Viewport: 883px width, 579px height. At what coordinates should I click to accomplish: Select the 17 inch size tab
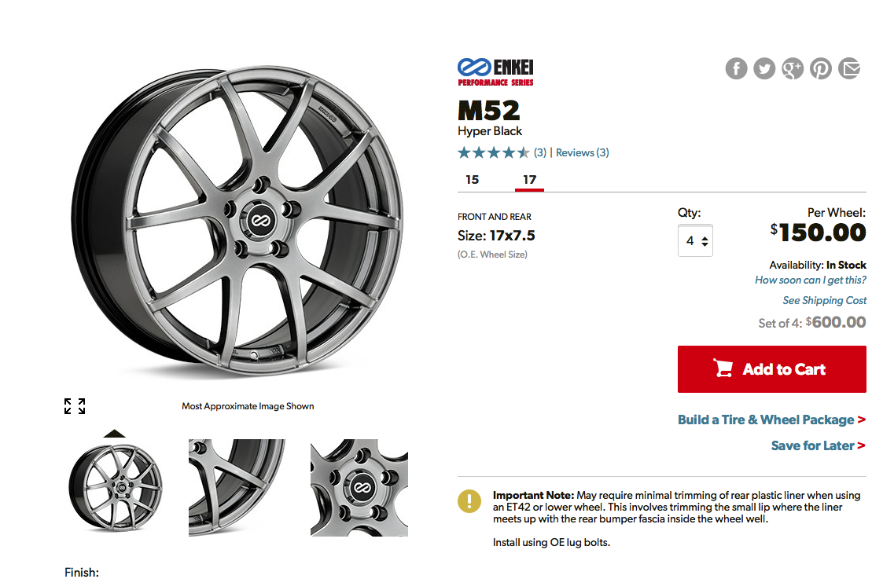[x=529, y=180]
